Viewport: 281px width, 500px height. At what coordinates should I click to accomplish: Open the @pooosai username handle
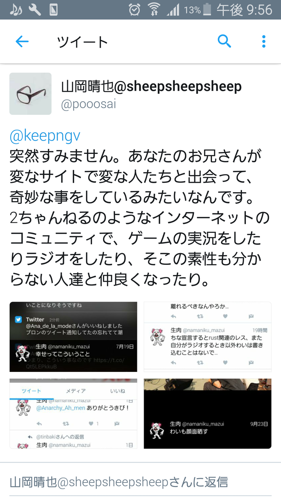[x=89, y=104]
